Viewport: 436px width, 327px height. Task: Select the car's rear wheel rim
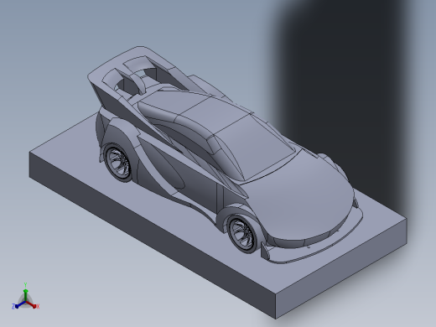[x=118, y=163]
